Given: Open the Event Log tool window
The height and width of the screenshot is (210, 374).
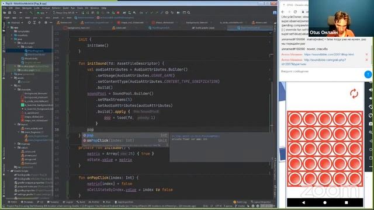Looking at the screenshot, I should pyautogui.click(x=240, y=202).
